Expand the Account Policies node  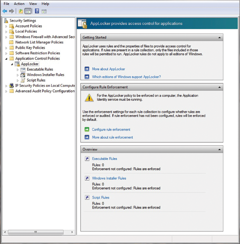(x=6, y=26)
